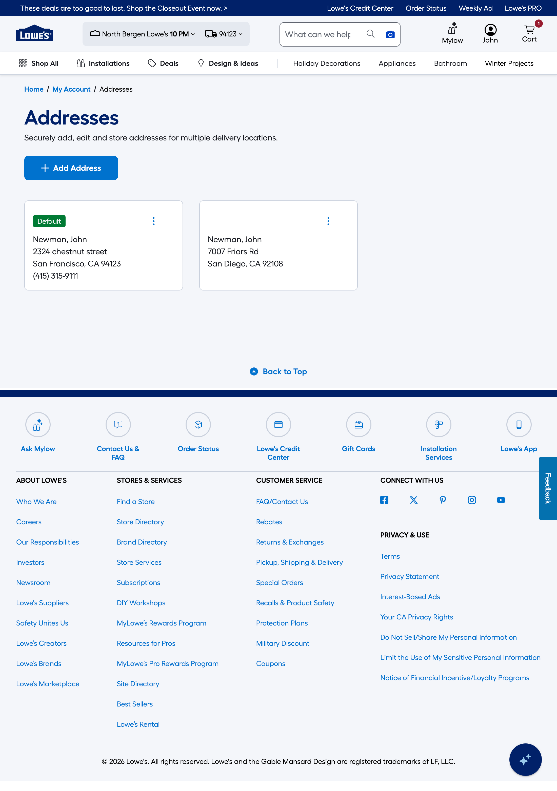The height and width of the screenshot is (791, 557).
Task: Open the Deals menu
Action: point(163,64)
